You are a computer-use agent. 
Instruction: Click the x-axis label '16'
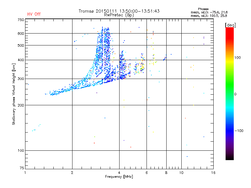click(x=213, y=173)
